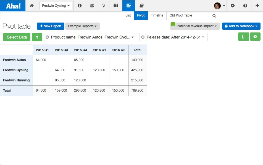Viewport: 263px width, 165px height.
Task: Open the notebooks book icon
Action: 141,6
